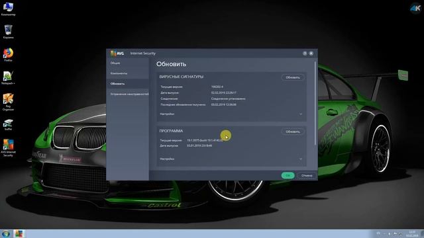The height and width of the screenshot is (238, 424).
Task: Click the Соединение установлено status text
Action: [228, 99]
